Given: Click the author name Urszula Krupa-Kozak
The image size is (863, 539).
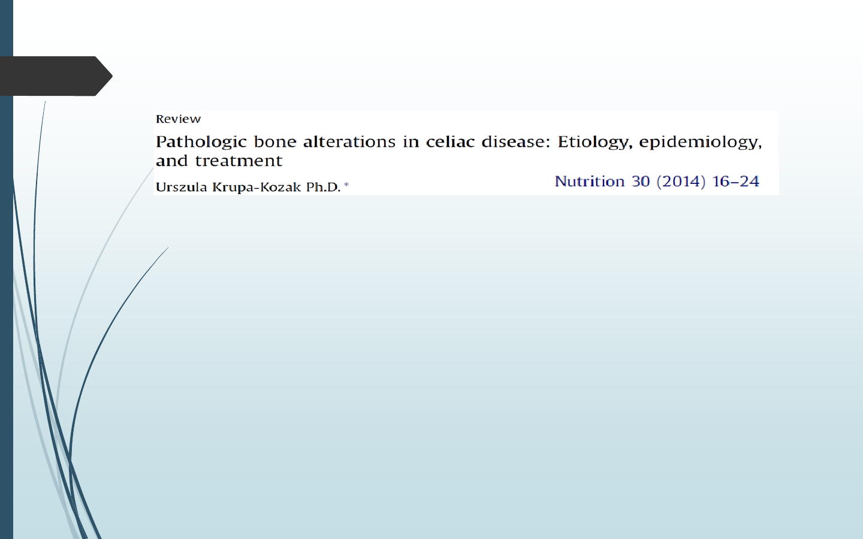Looking at the screenshot, I should (x=228, y=187).
